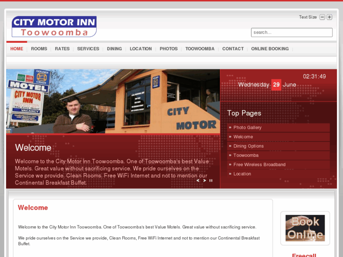Decrease text size with minus icon

point(322,17)
